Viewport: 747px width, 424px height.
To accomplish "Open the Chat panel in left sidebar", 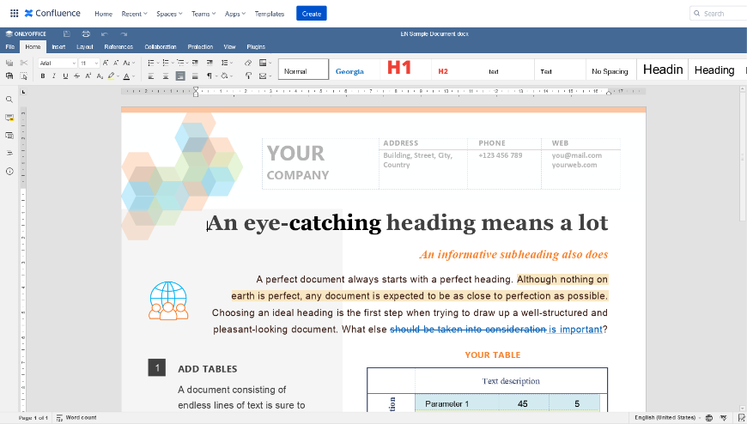I will click(9, 136).
